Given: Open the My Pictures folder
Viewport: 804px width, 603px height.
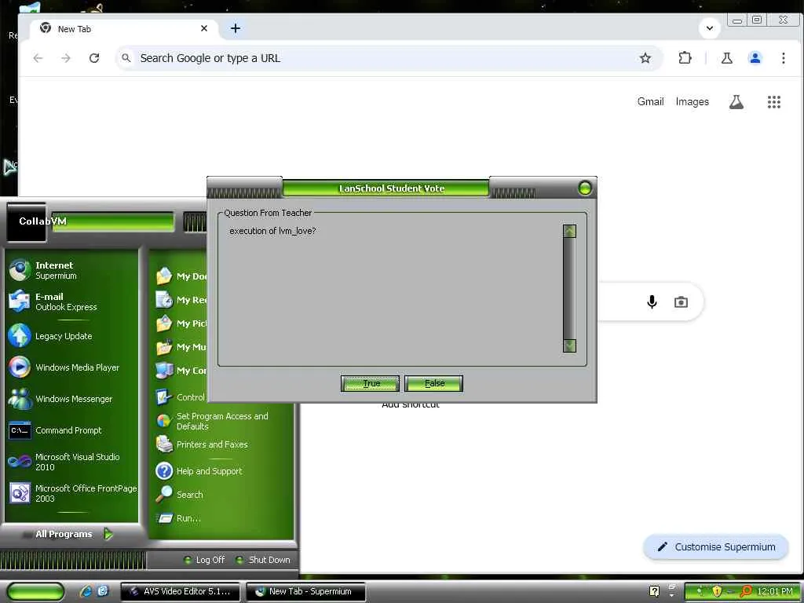Looking at the screenshot, I should [181, 323].
